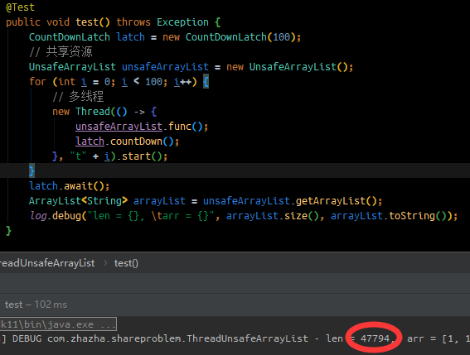The width and height of the screenshot is (470, 355).
Task: Click the 'latch' variable declaration
Action: pos(130,37)
